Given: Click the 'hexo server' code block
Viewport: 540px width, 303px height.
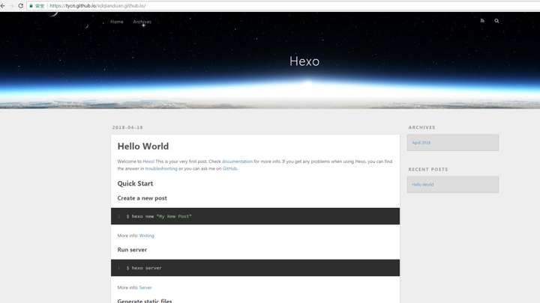Looking at the screenshot, I should 255,268.
